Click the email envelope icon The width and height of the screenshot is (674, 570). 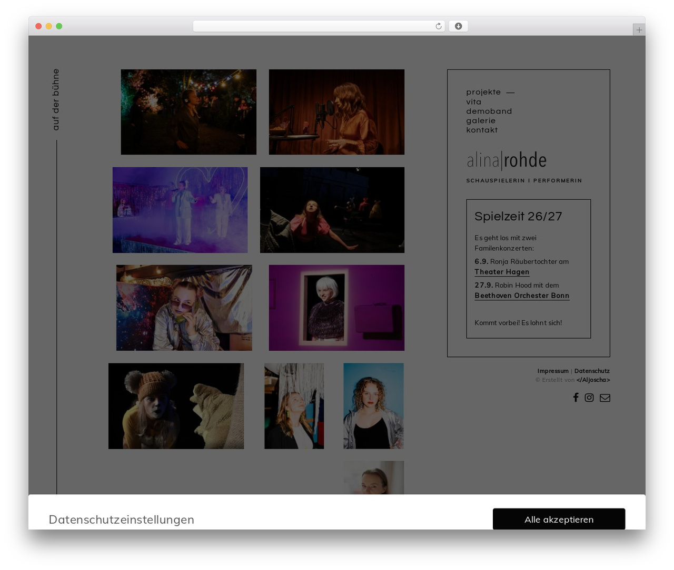pos(605,398)
